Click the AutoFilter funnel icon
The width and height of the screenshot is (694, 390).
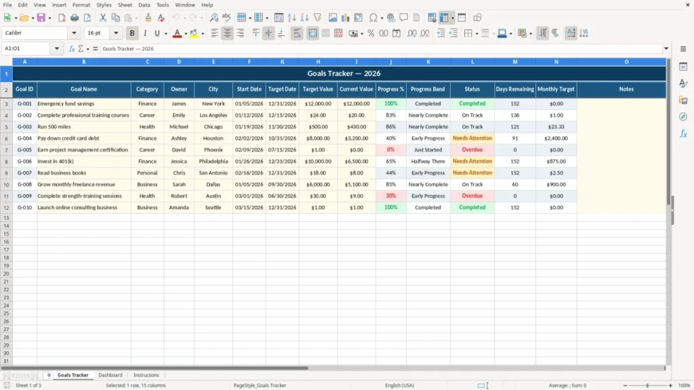(317, 18)
